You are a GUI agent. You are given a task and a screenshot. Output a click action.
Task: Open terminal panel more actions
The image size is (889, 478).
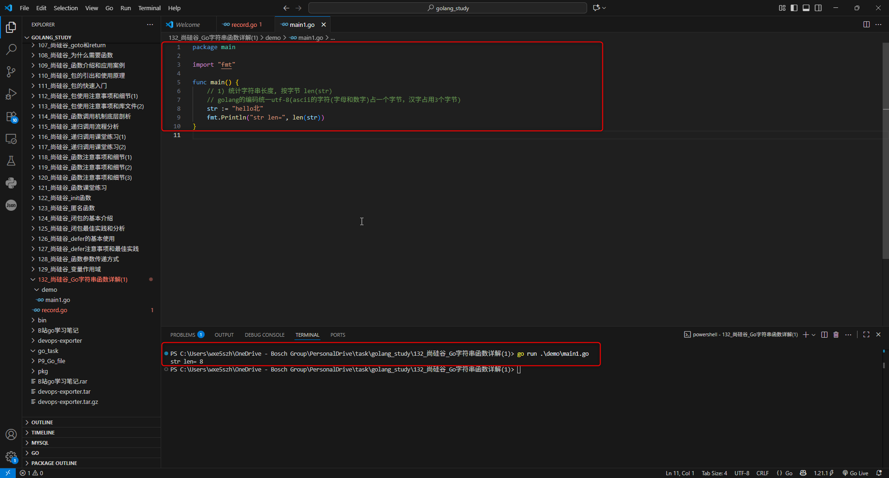coord(848,334)
